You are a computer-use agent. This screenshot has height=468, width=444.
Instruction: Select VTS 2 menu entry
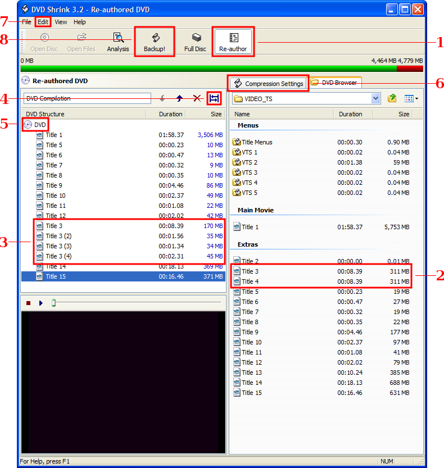coord(245,162)
